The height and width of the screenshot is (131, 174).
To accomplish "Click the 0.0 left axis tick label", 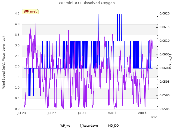I will [17, 109].
